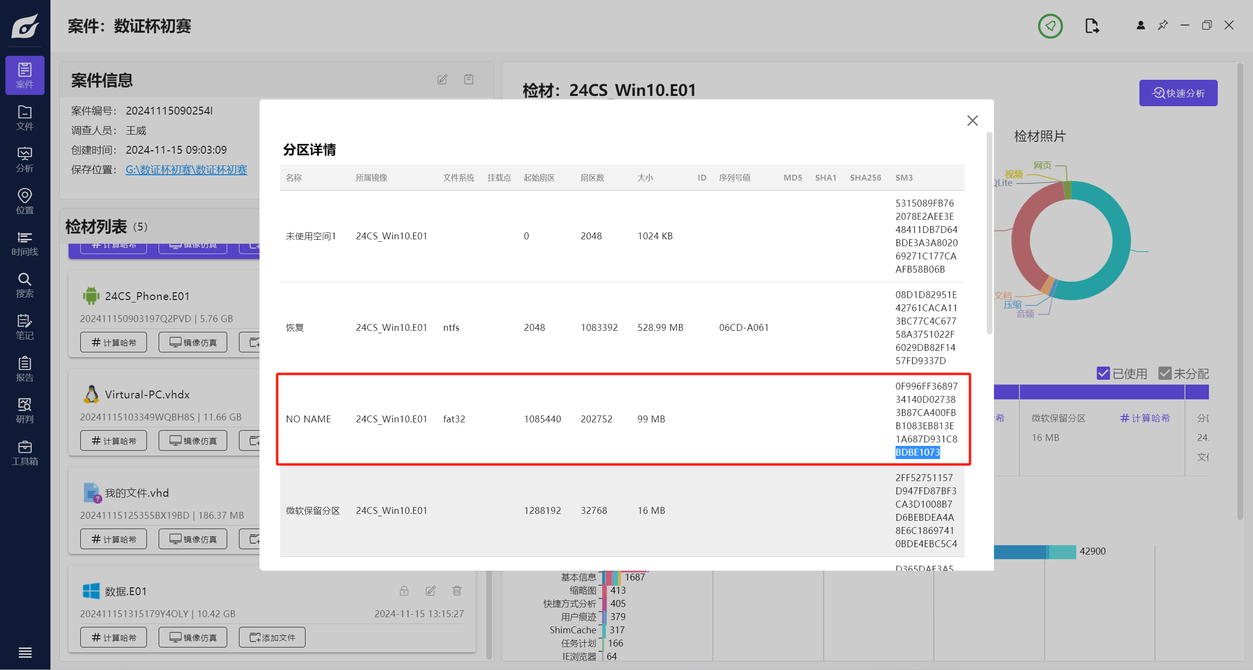Viewport: 1253px width, 670px height.
Task: Open the G:\数证杯初赛 save location link
Action: point(186,169)
